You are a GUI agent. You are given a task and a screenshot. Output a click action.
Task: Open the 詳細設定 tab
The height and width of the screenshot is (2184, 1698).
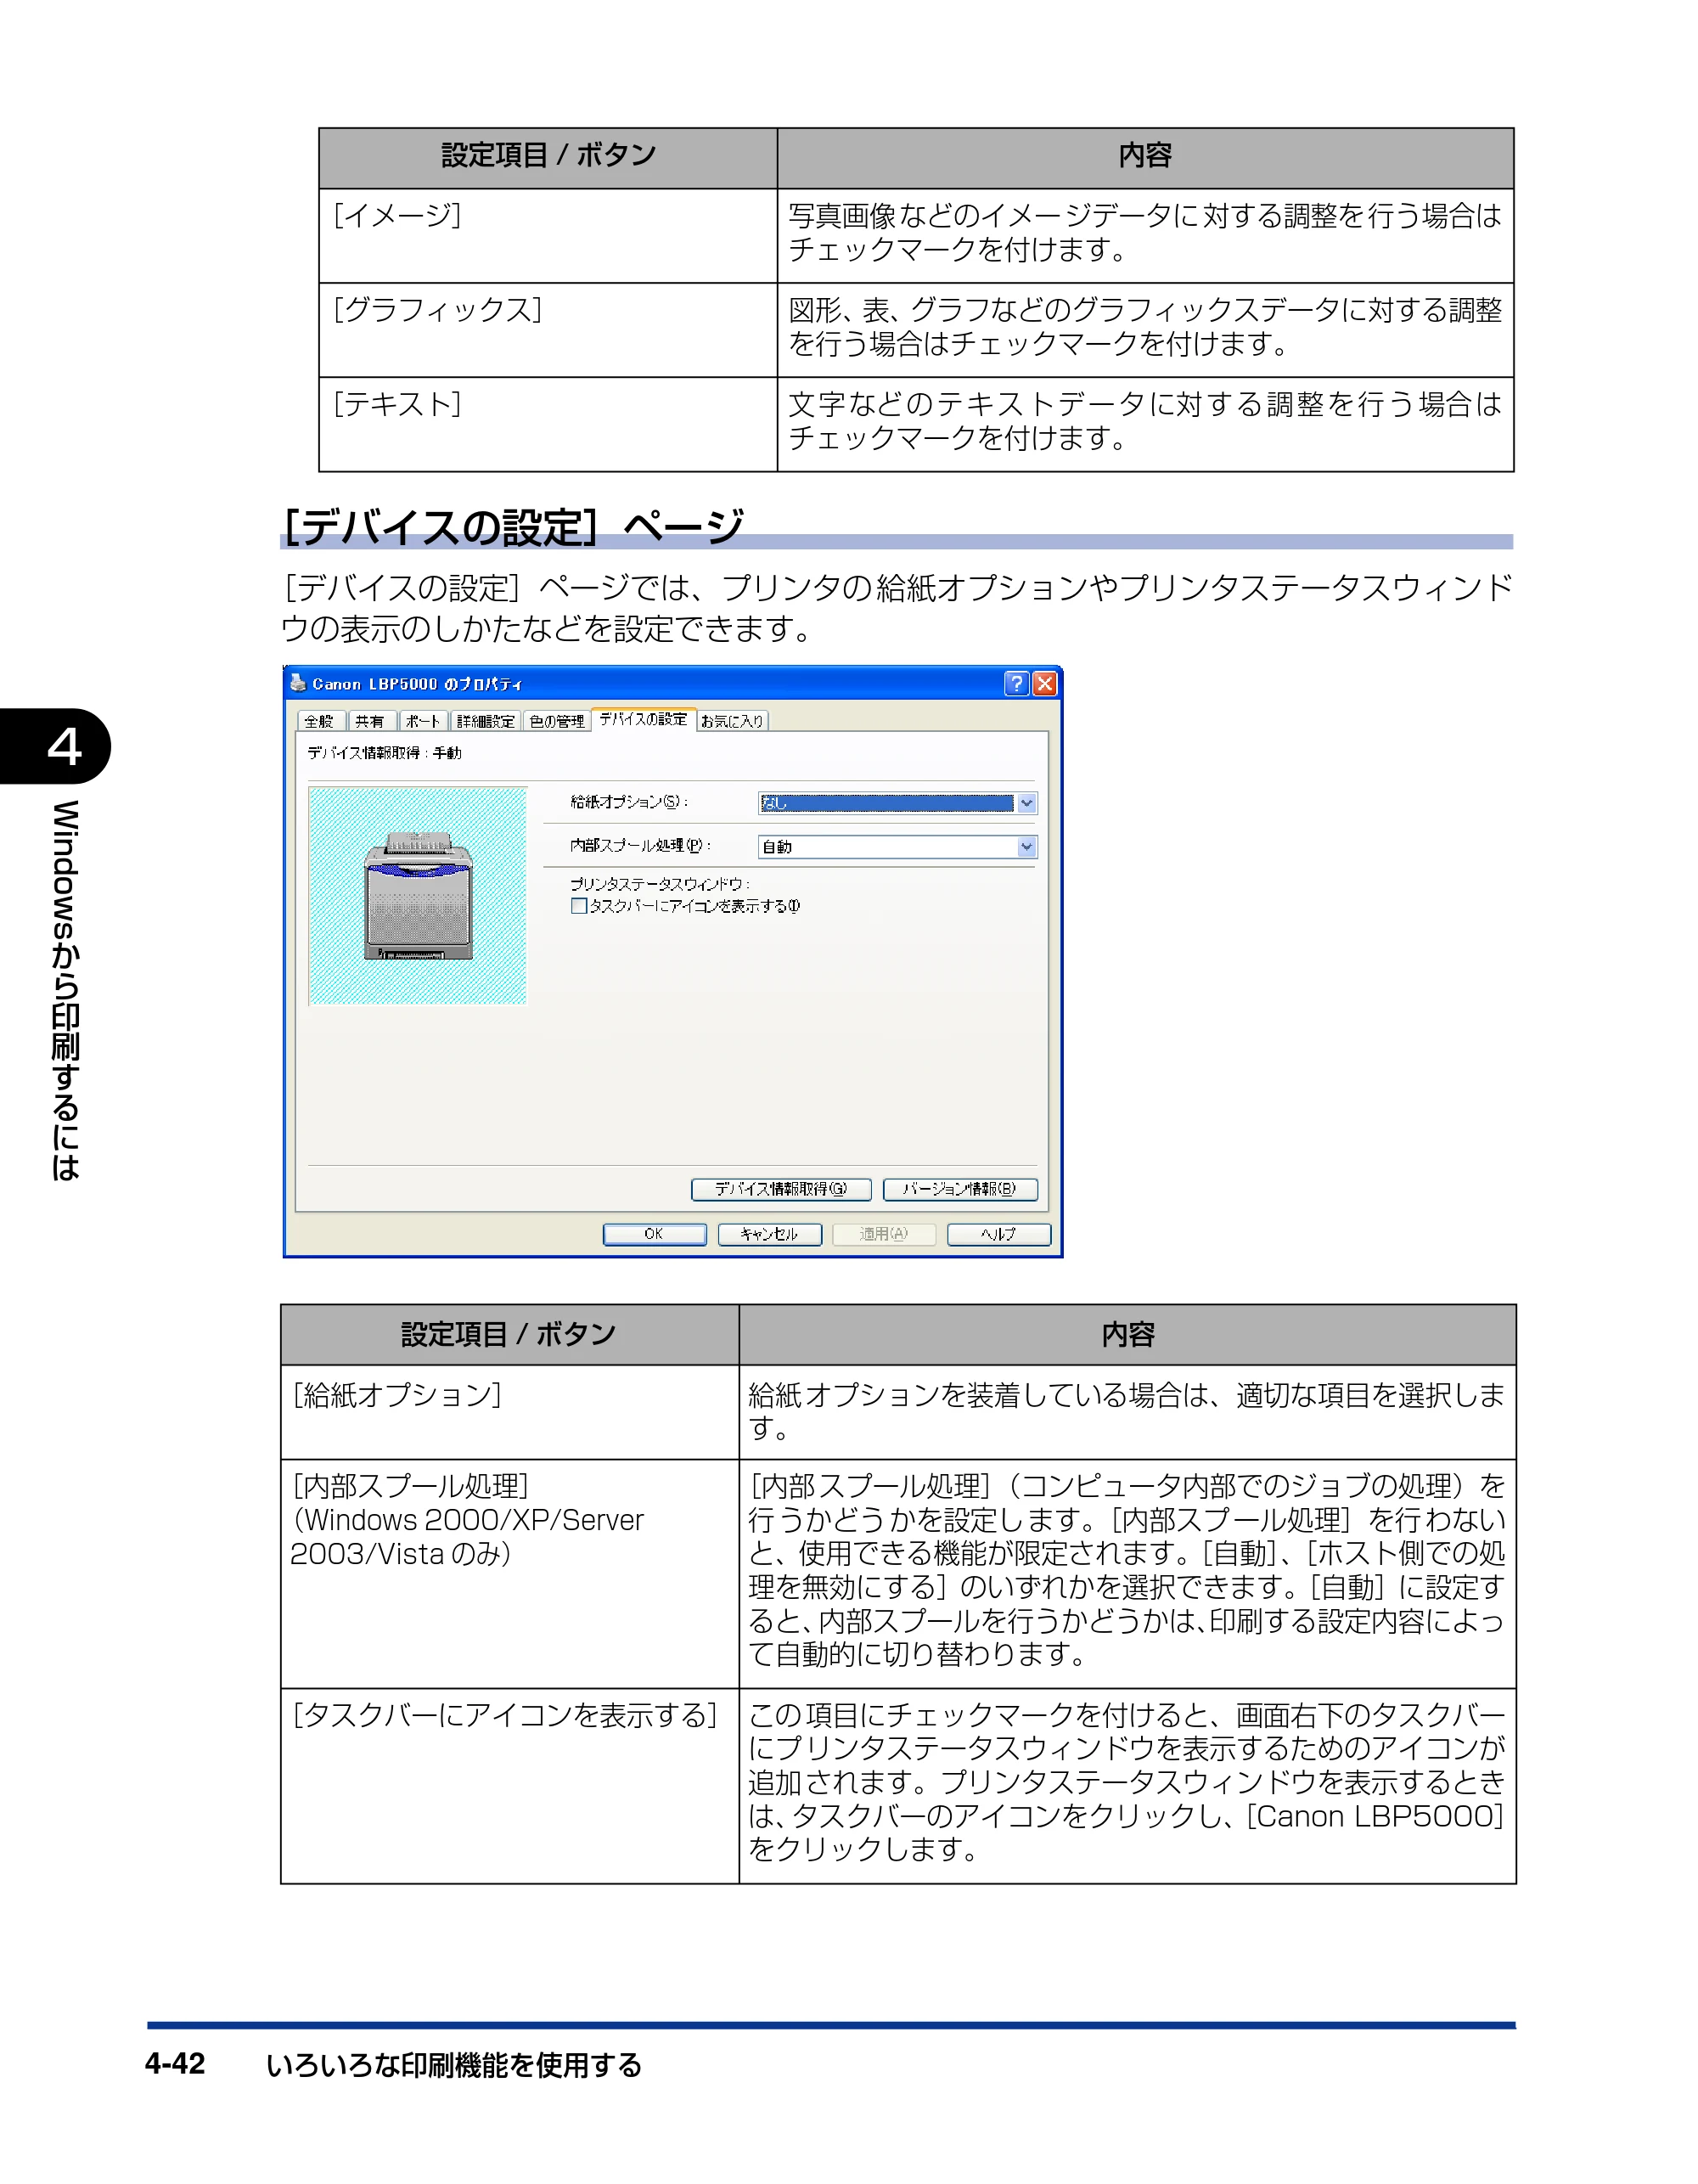[x=485, y=721]
